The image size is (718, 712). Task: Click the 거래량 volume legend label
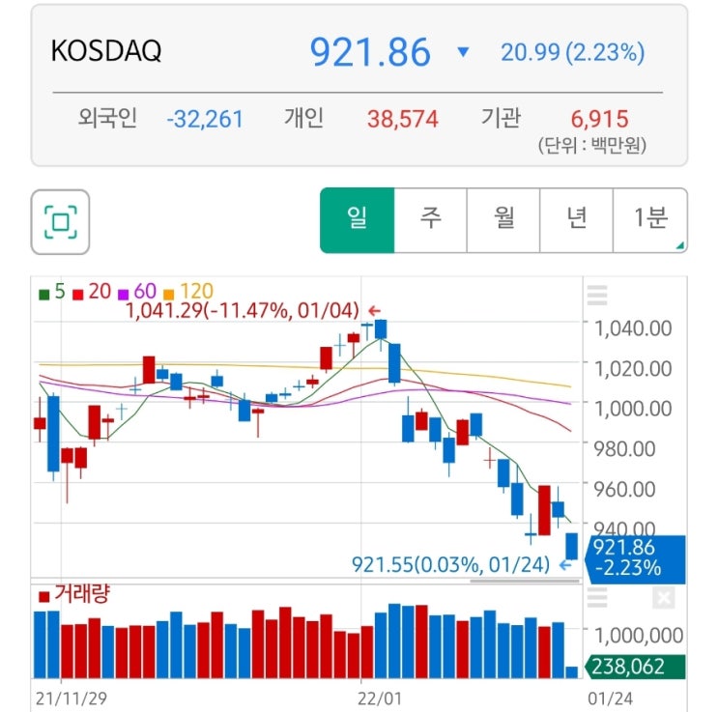[x=74, y=594]
